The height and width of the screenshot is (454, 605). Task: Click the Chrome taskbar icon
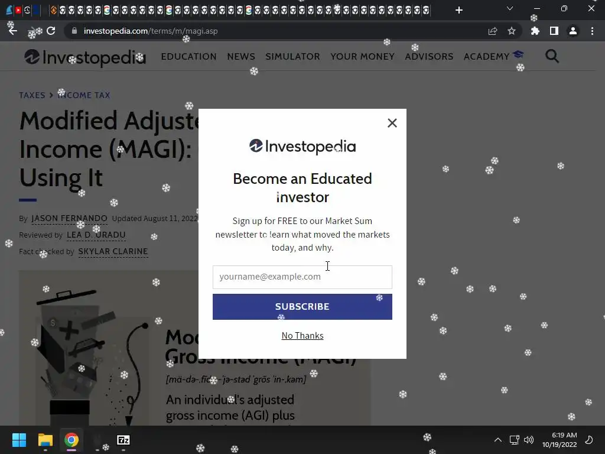71,440
